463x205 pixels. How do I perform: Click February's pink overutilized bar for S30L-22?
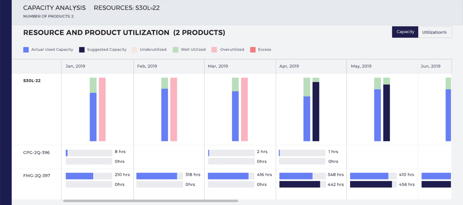tap(174, 109)
